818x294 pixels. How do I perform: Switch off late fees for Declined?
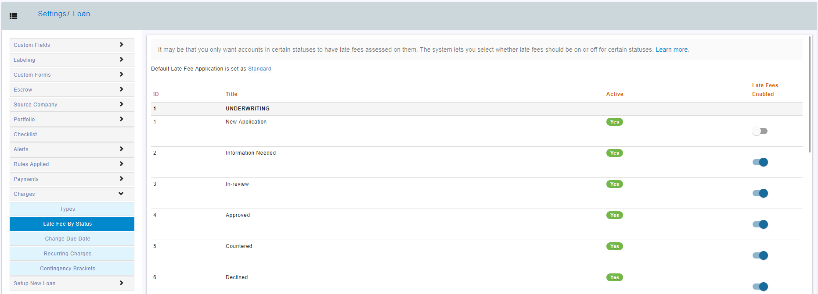760,287
